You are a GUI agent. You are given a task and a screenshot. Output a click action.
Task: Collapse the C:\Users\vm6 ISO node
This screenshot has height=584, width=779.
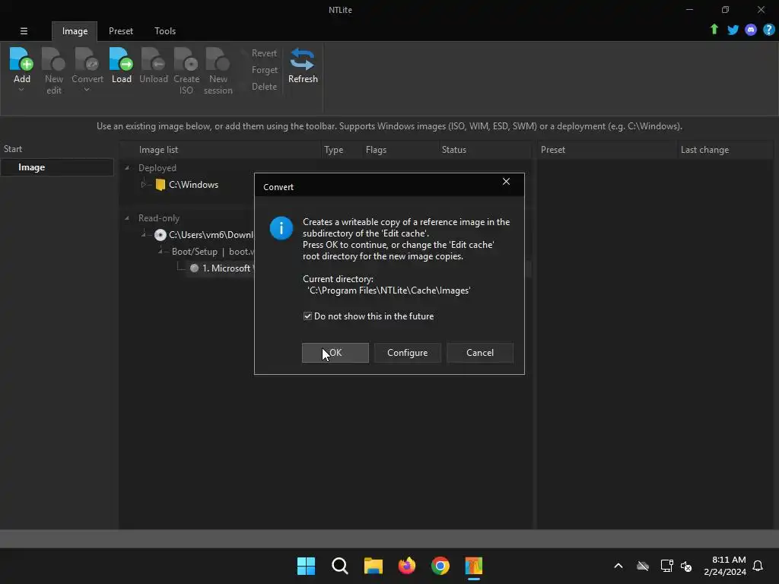pyautogui.click(x=144, y=234)
